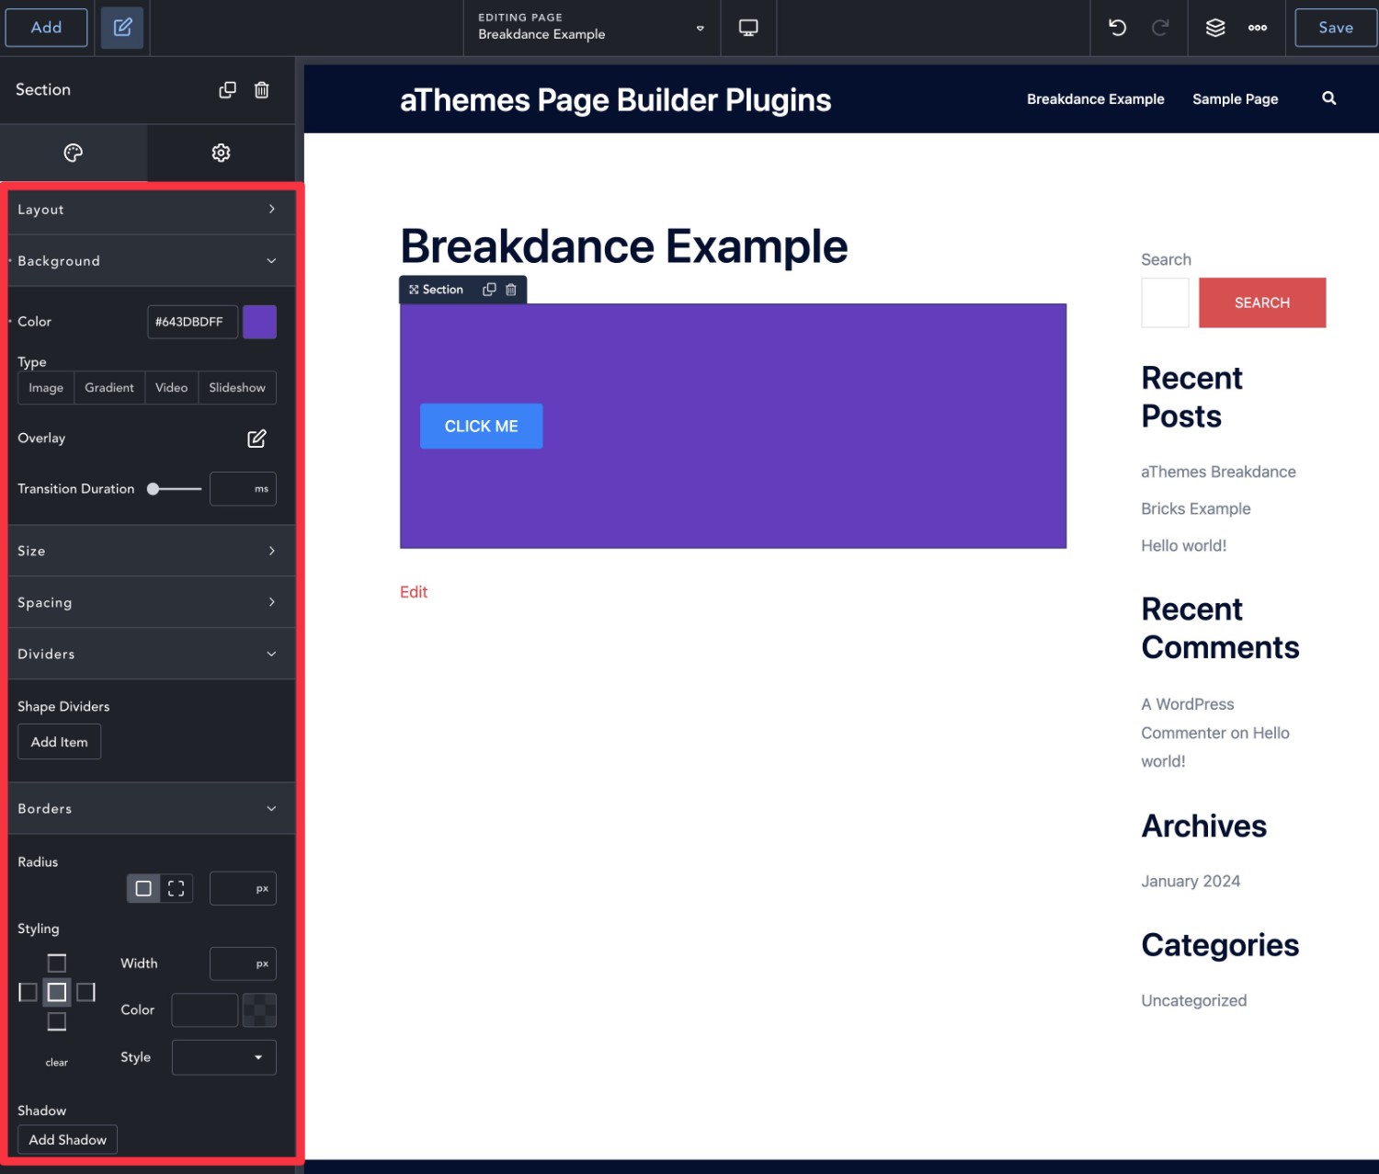
Task: Clear the border styling
Action: coord(57,1063)
